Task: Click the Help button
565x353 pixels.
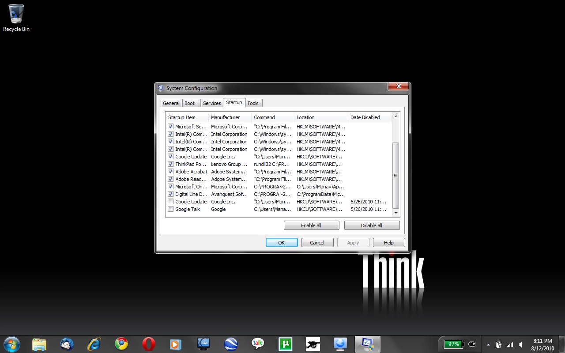Action: click(389, 243)
